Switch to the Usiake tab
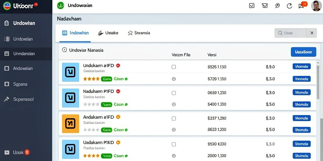323x161 pixels. [x=109, y=33]
